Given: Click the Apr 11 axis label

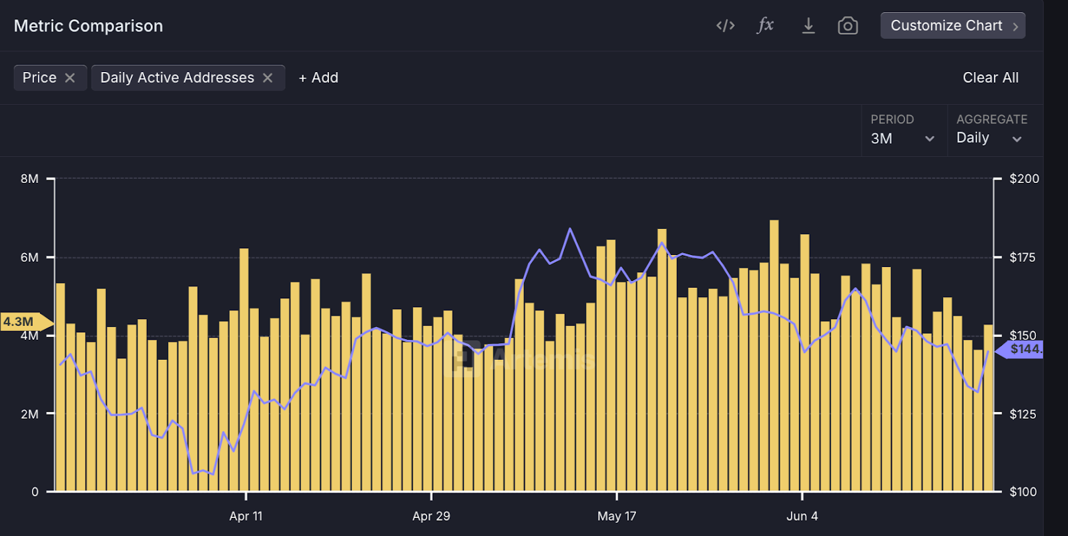Looking at the screenshot, I should [x=246, y=516].
